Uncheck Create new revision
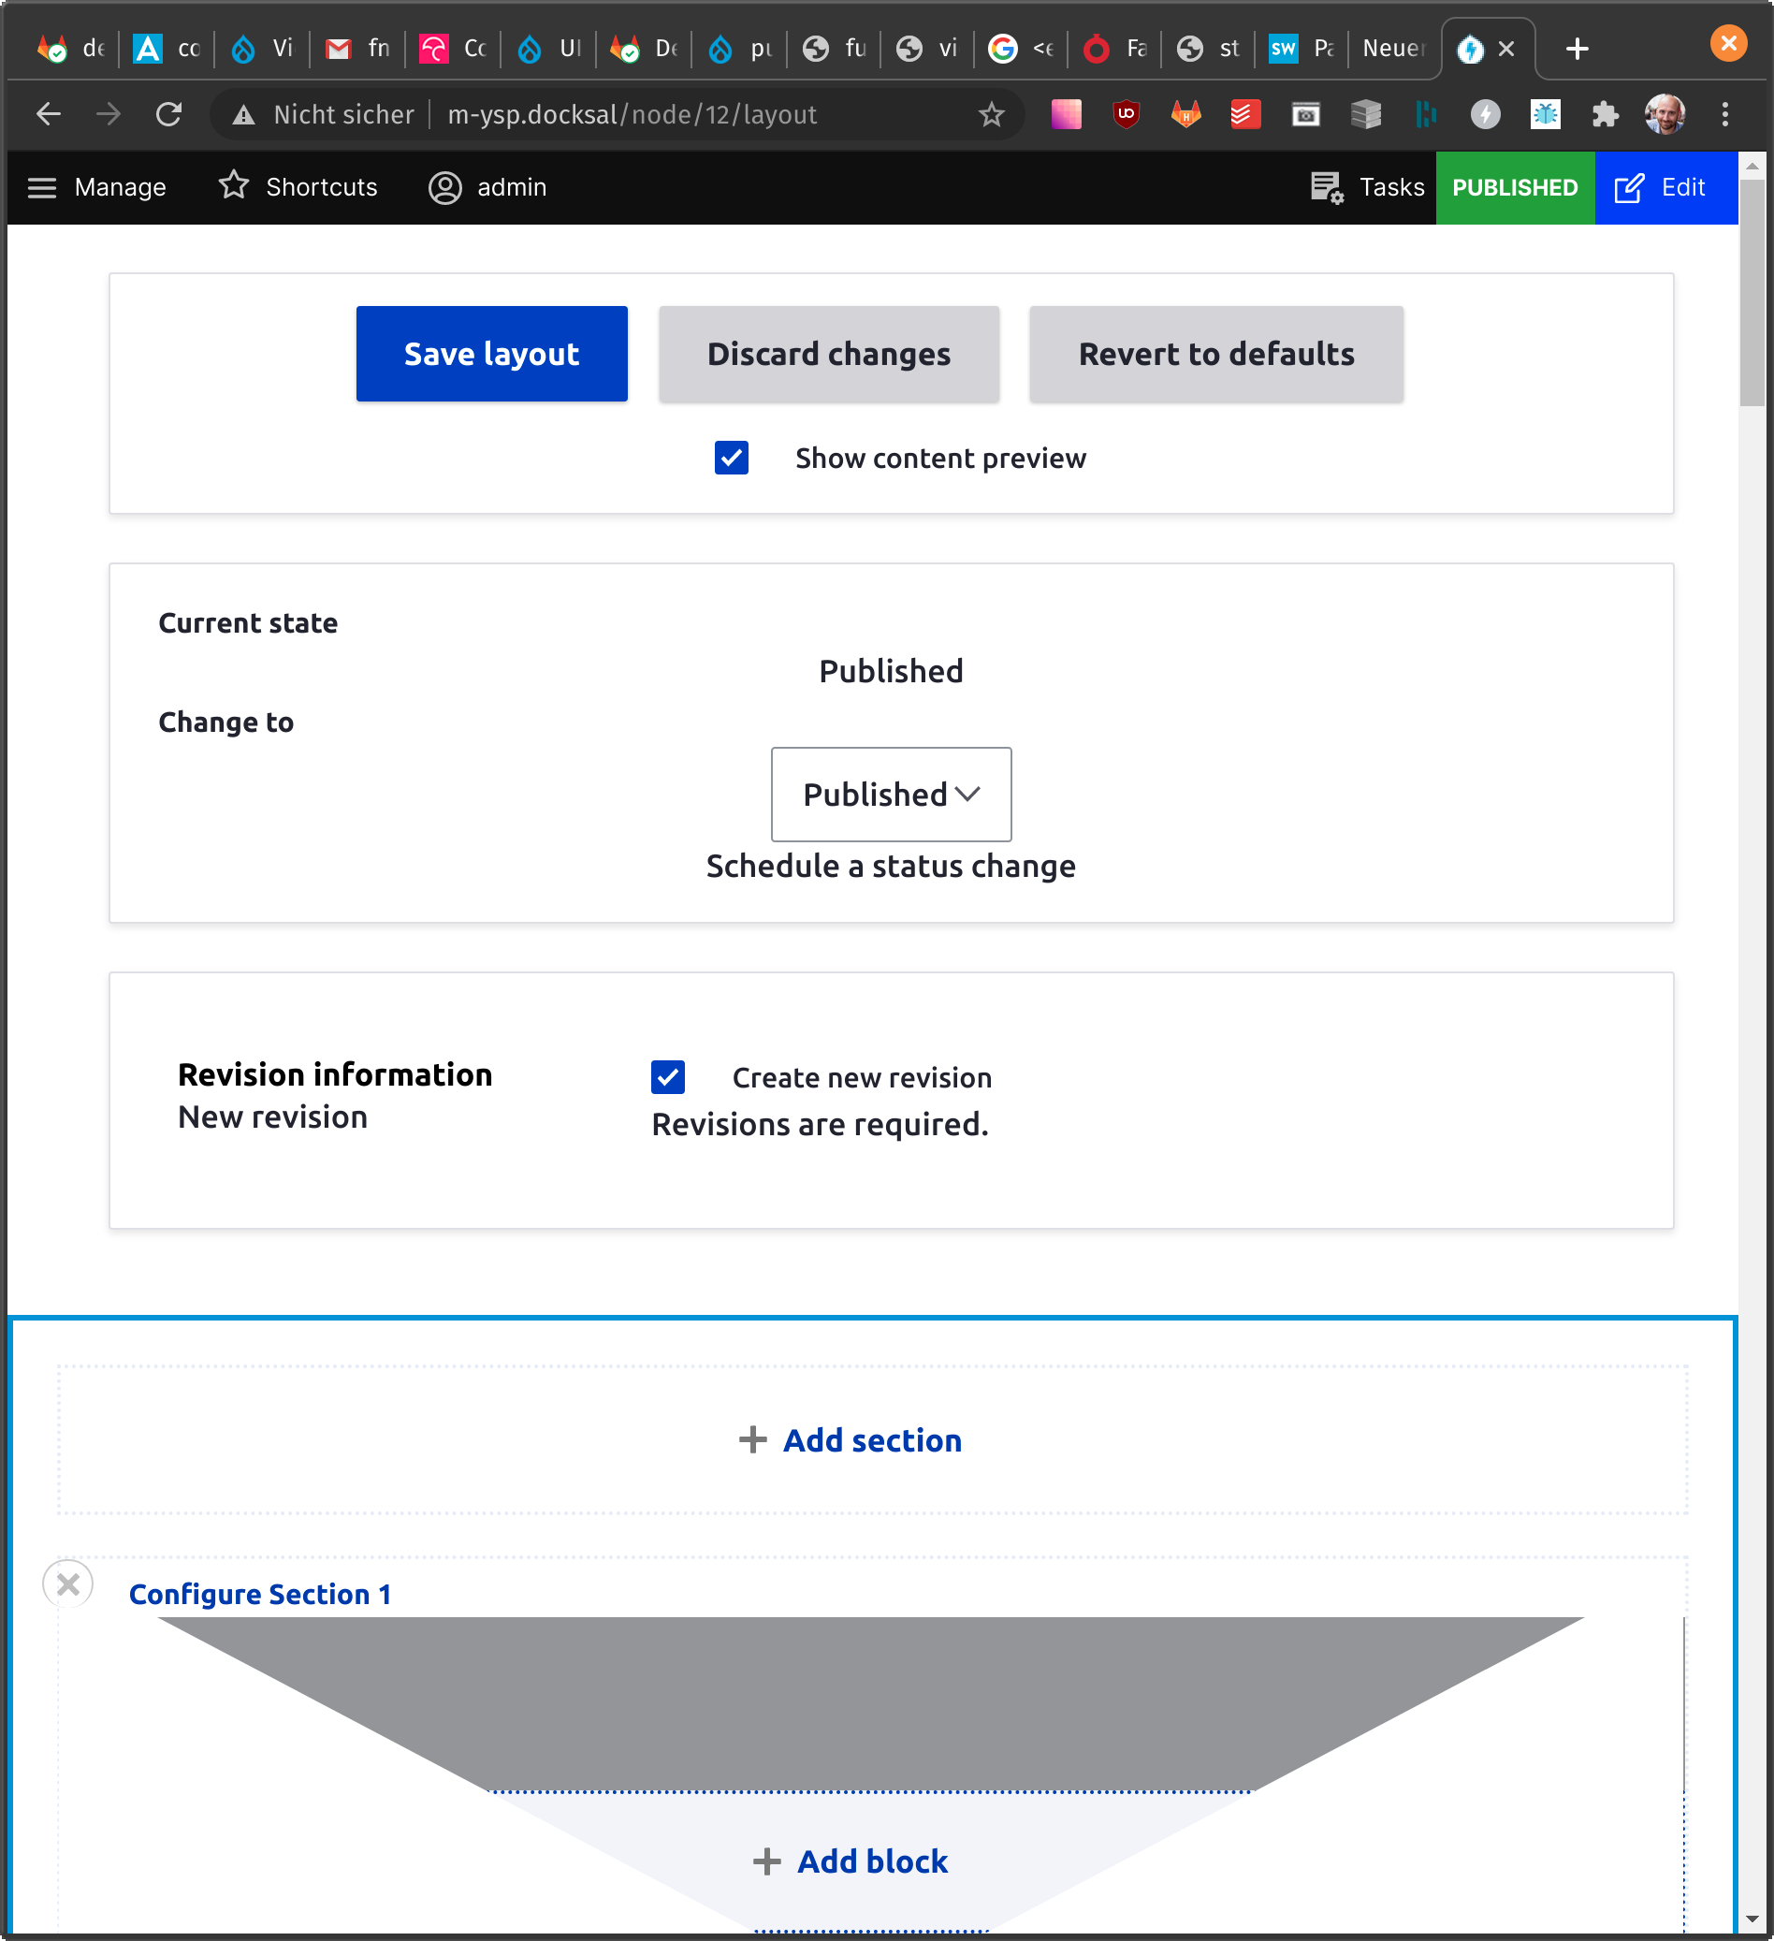 [x=668, y=1077]
